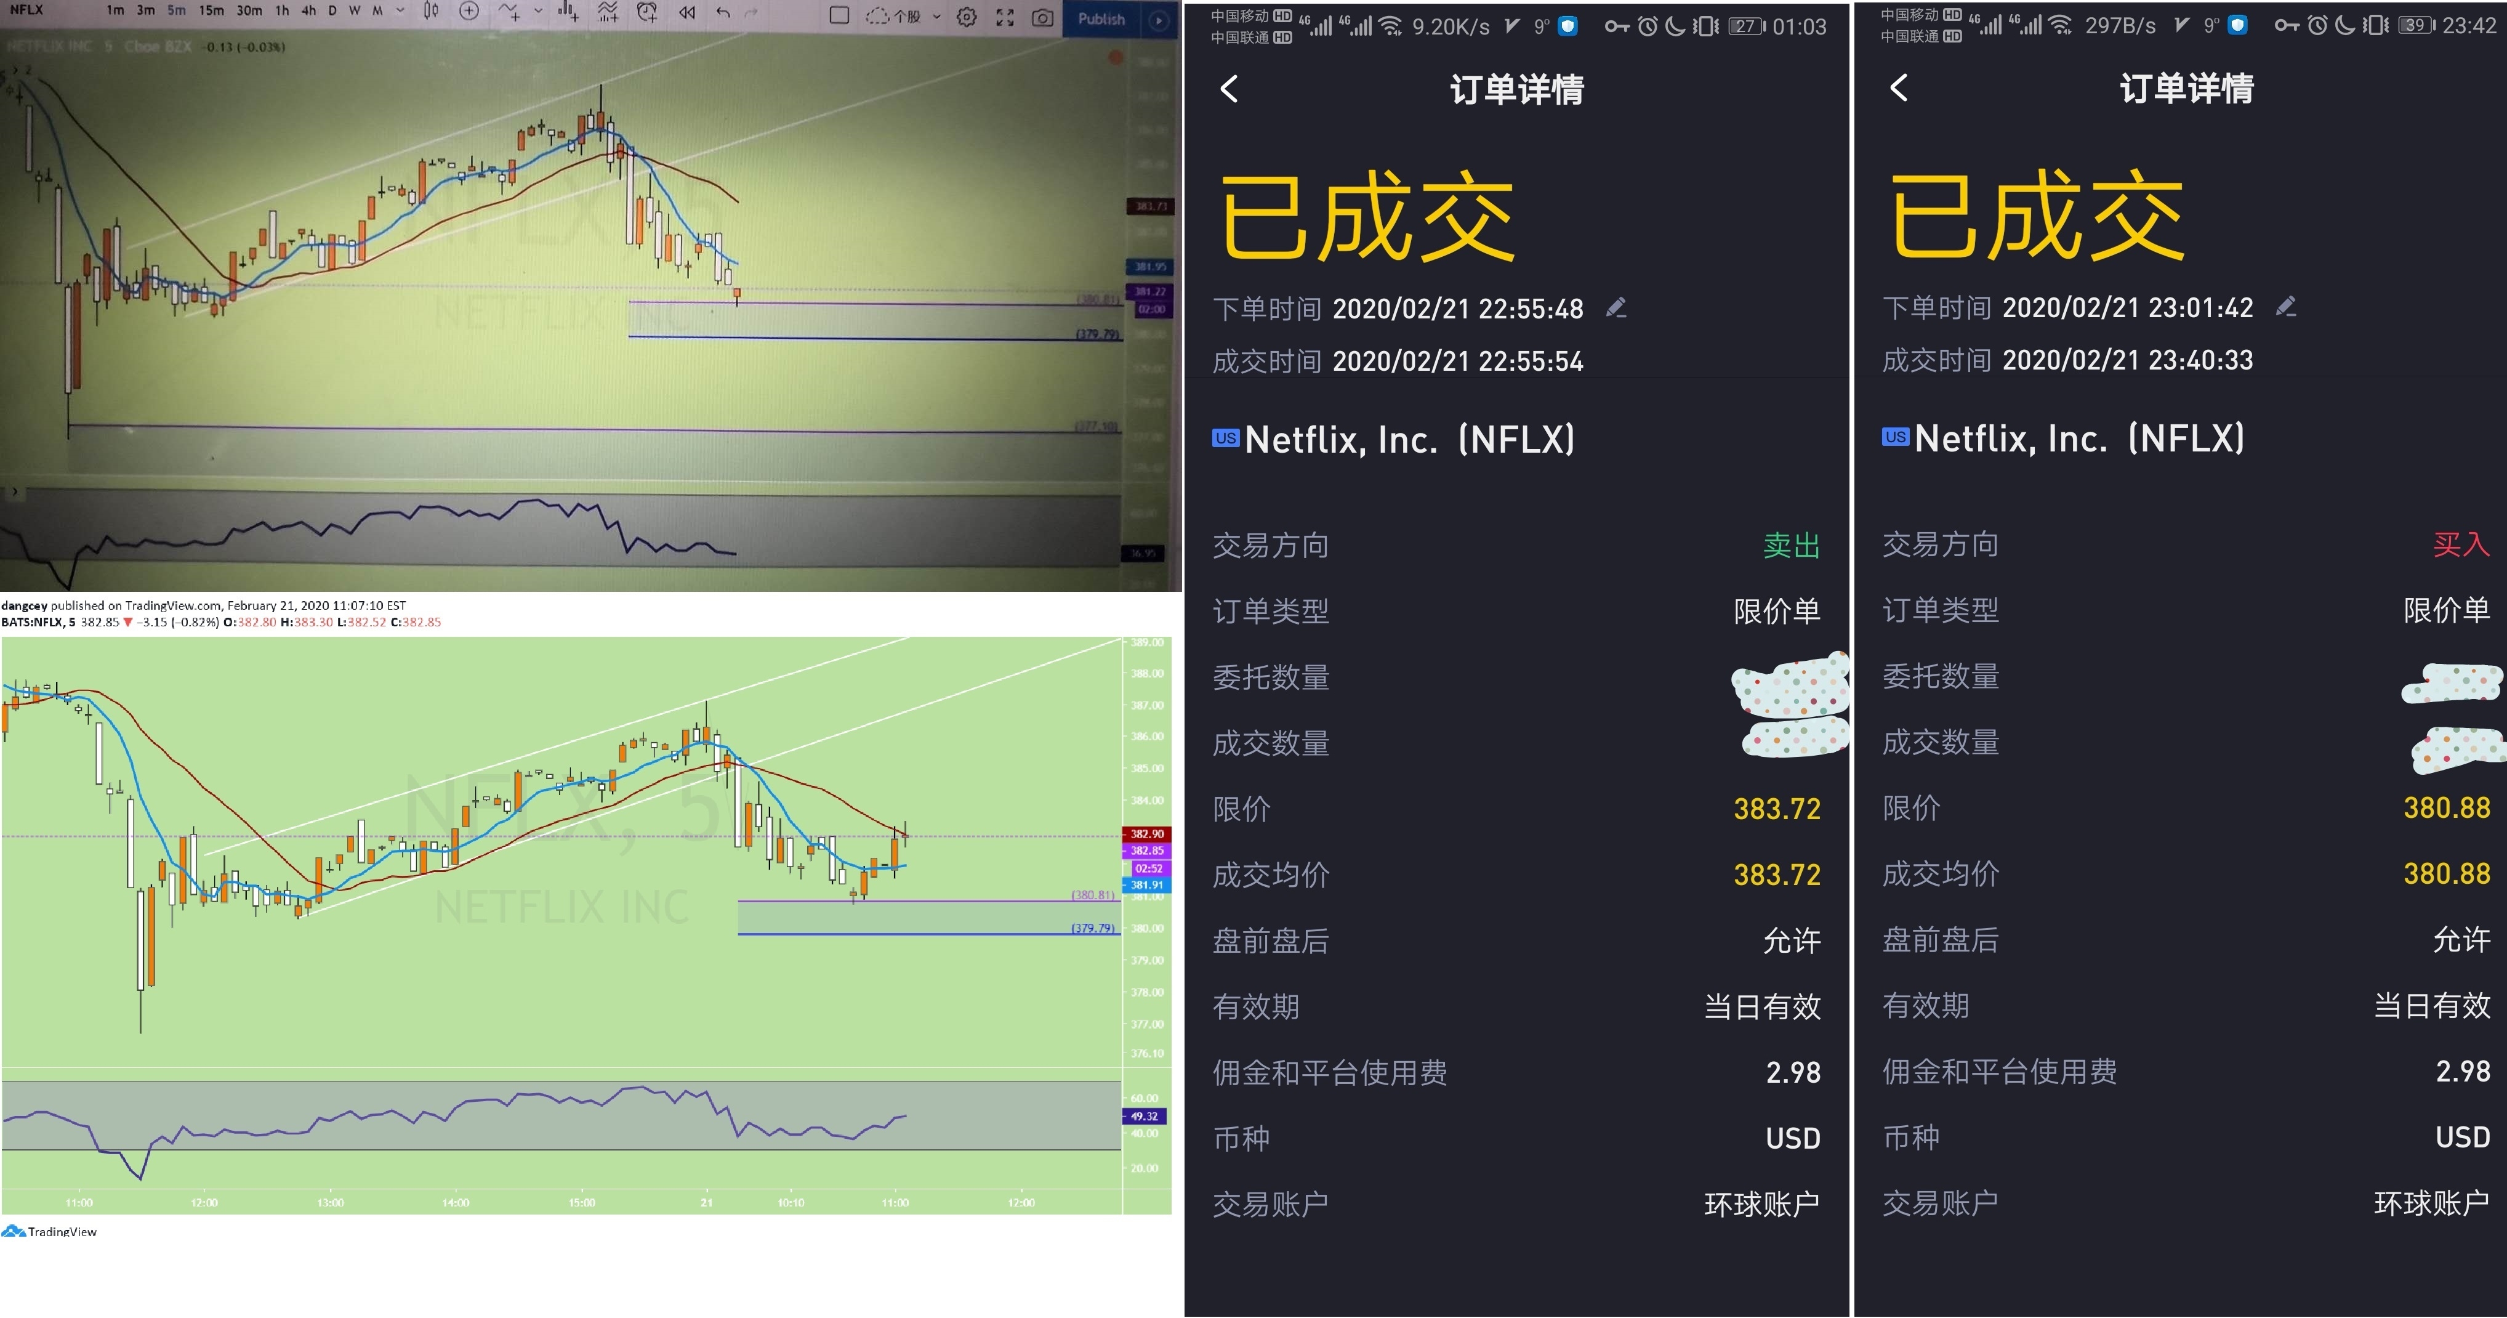This screenshot has width=2507, height=1318.
Task: Tap the VPN key icon at 23:42 screen
Action: pos(2287,25)
